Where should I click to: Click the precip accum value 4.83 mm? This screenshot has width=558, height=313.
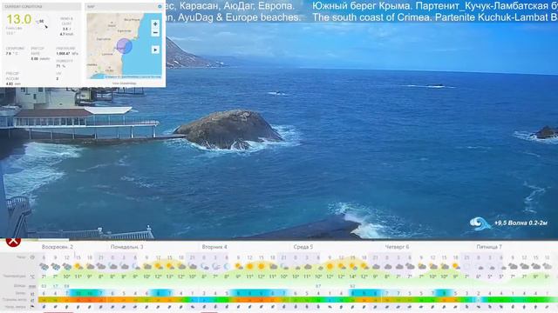pos(13,83)
